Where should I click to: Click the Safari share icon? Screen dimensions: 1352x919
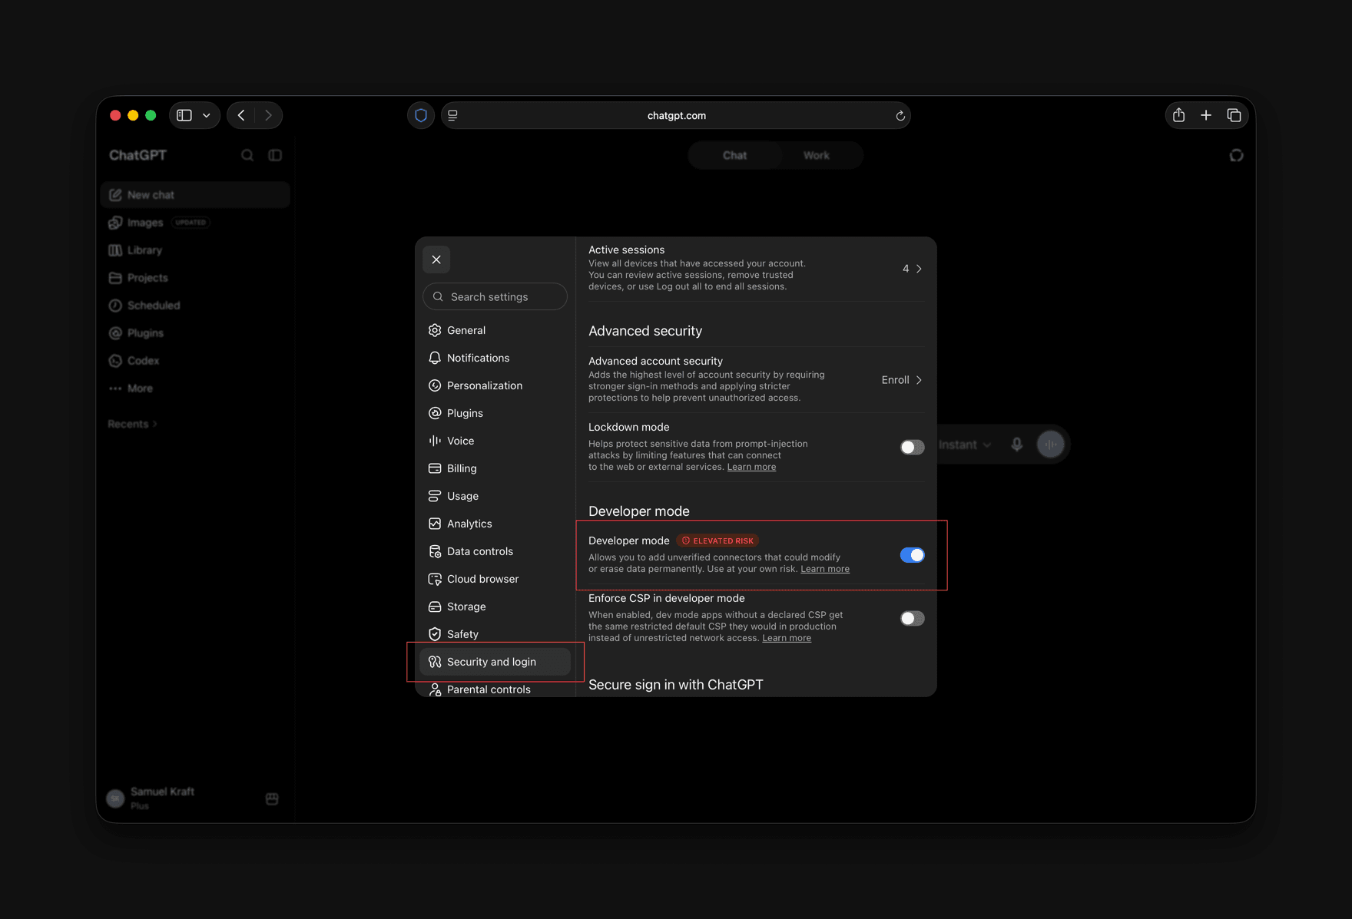(1179, 115)
